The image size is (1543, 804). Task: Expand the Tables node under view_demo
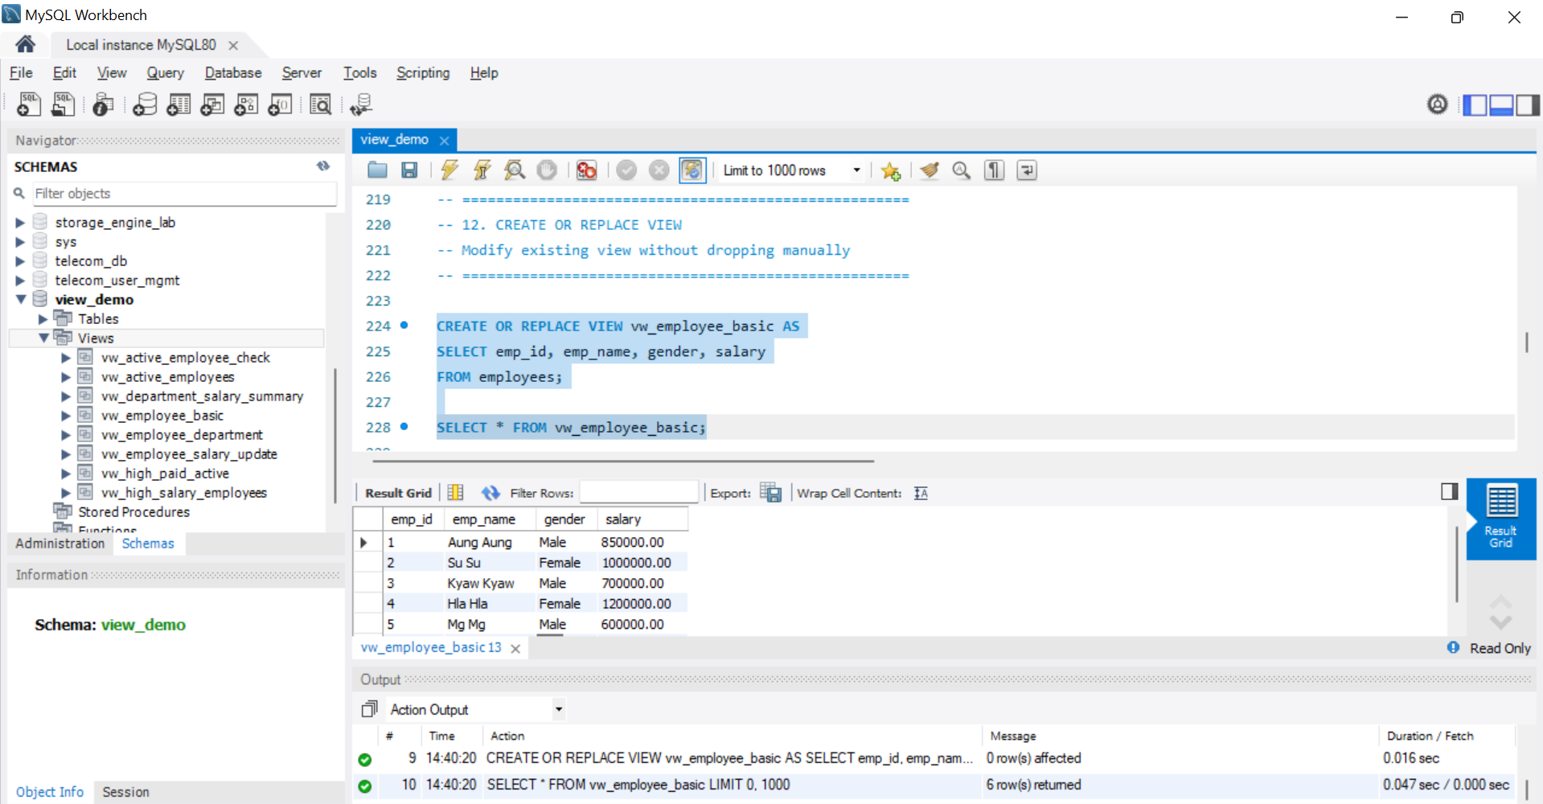click(x=43, y=319)
